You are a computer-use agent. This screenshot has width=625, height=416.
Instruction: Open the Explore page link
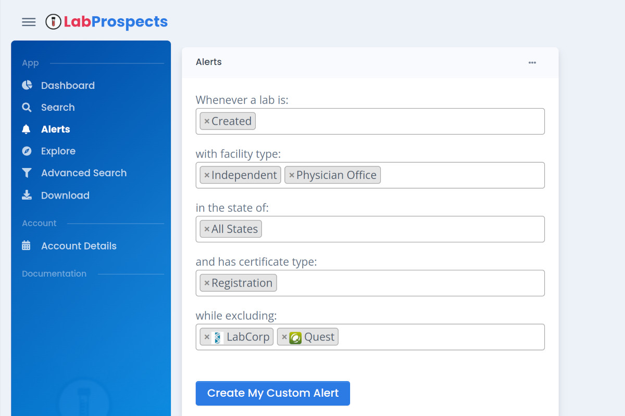click(58, 151)
